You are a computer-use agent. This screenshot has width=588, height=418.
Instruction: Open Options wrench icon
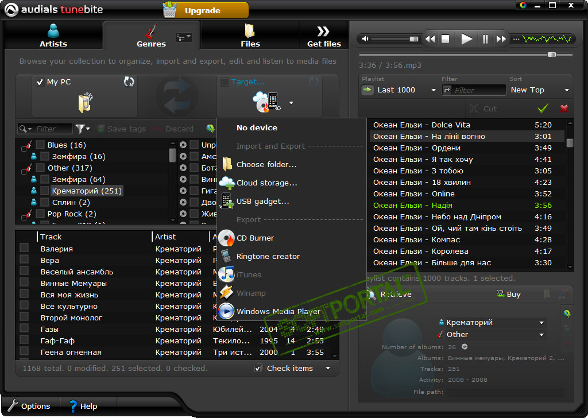click(x=13, y=405)
